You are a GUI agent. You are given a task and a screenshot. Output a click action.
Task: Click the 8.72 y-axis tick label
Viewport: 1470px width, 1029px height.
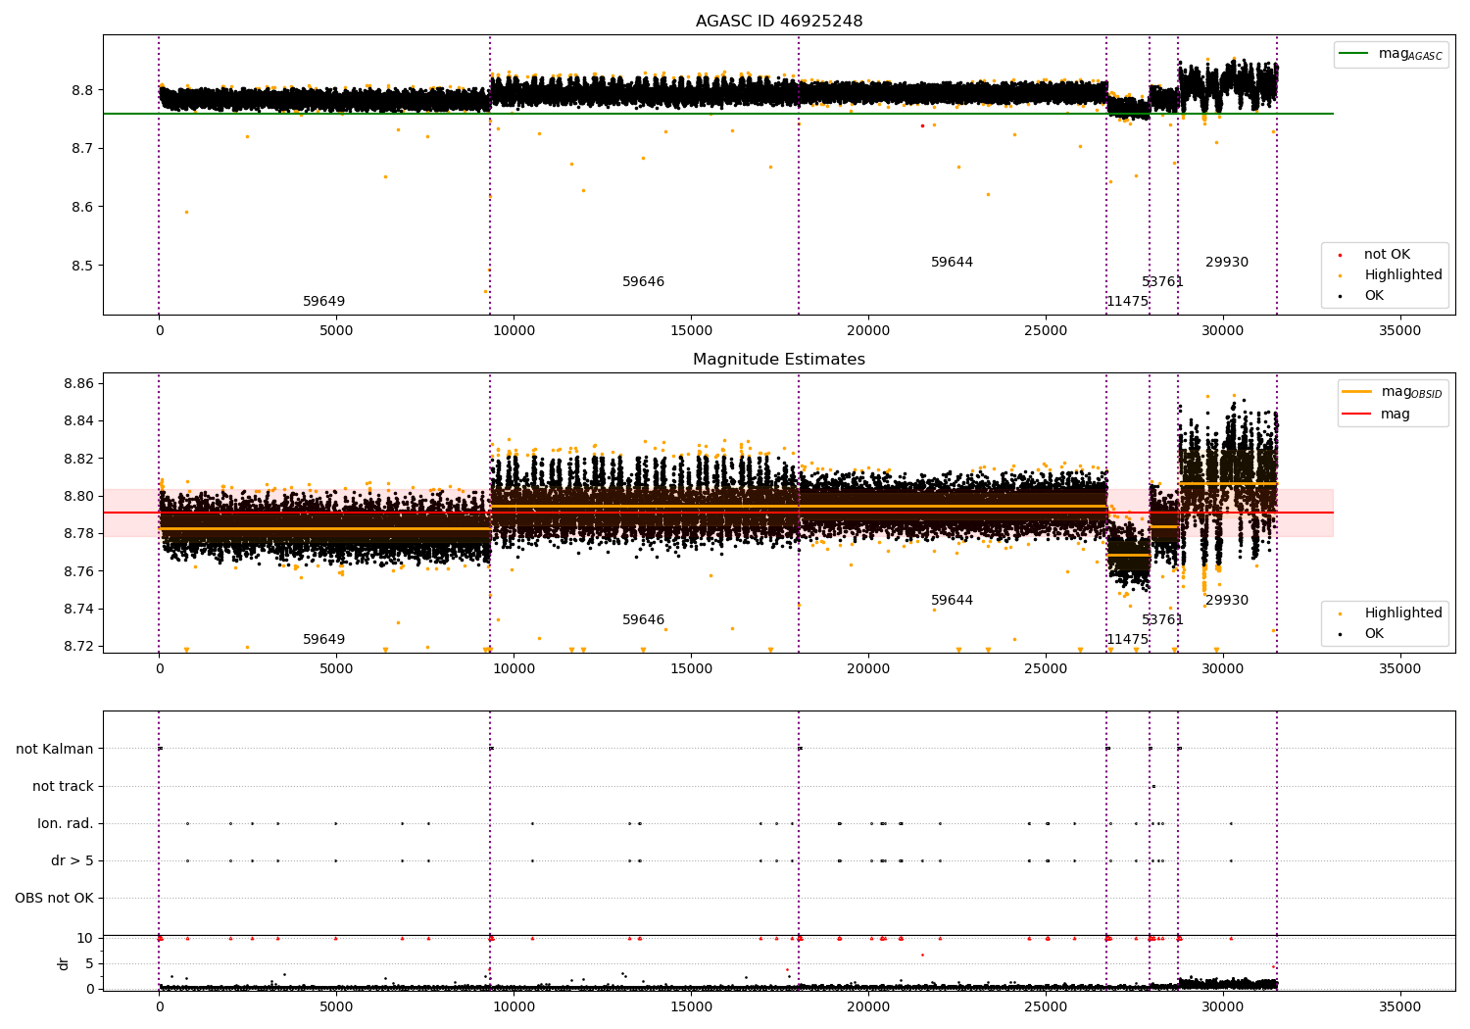point(78,647)
